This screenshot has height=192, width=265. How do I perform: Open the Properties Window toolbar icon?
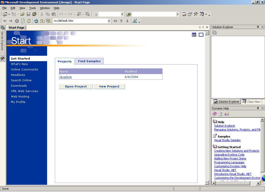click(x=190, y=14)
